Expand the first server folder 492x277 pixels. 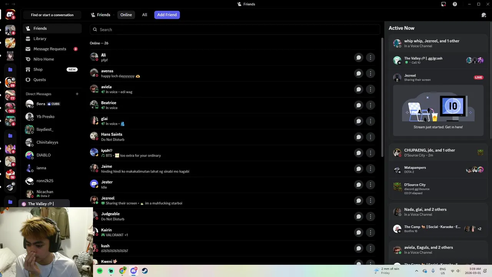pyautogui.click(x=10, y=70)
